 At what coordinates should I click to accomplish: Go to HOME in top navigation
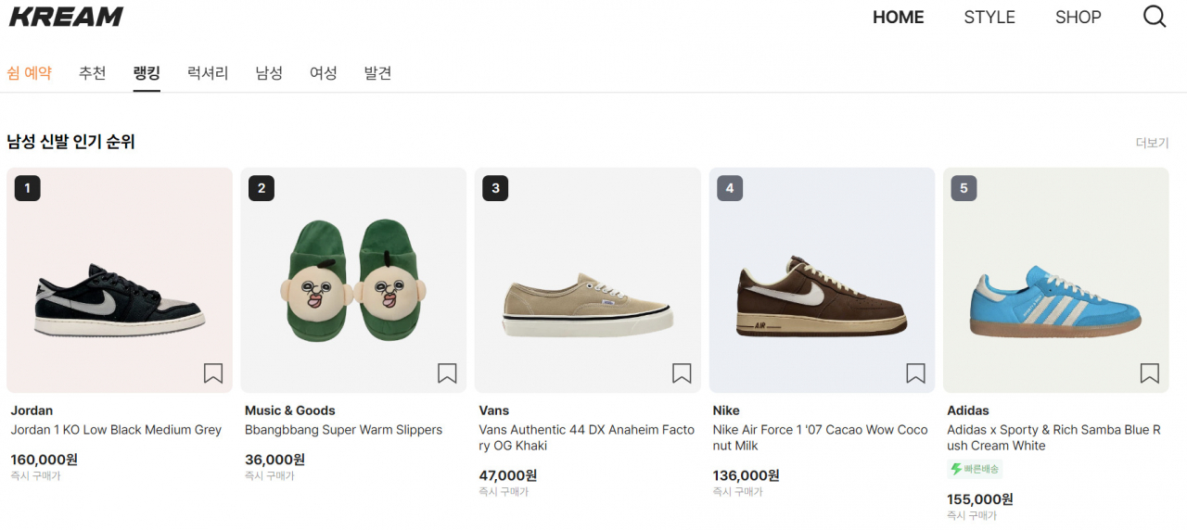899,17
